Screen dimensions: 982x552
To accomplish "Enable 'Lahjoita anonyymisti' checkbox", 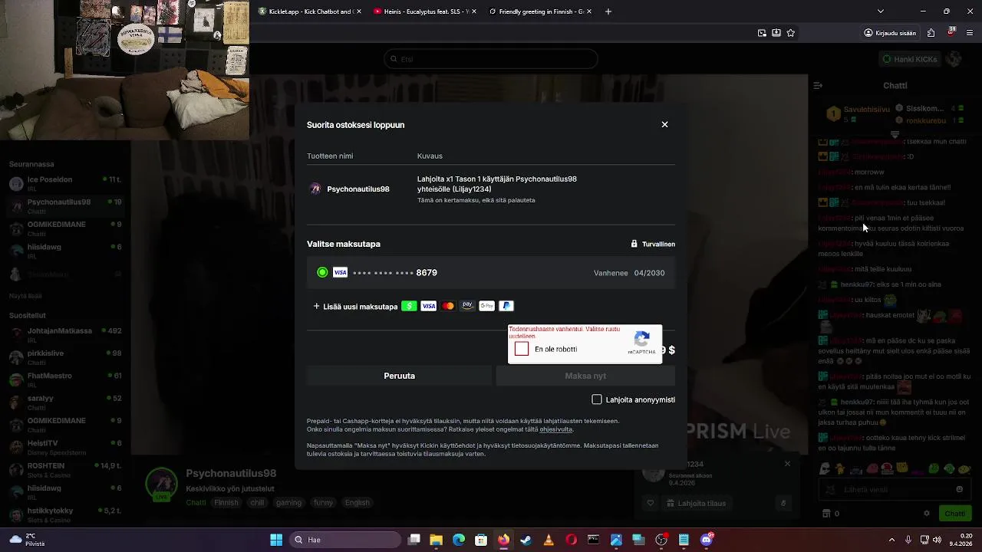I will [x=597, y=399].
